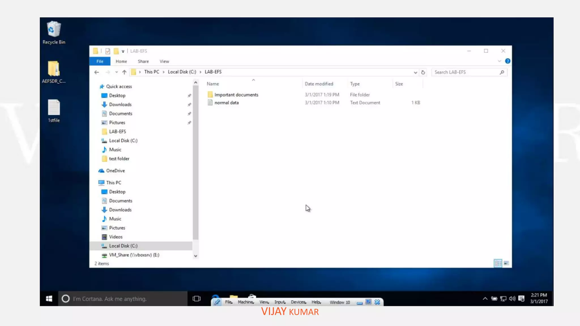Screen dimensions: 580x326
Task: Refresh the LAB-EFS folder view
Action: (x=423, y=72)
